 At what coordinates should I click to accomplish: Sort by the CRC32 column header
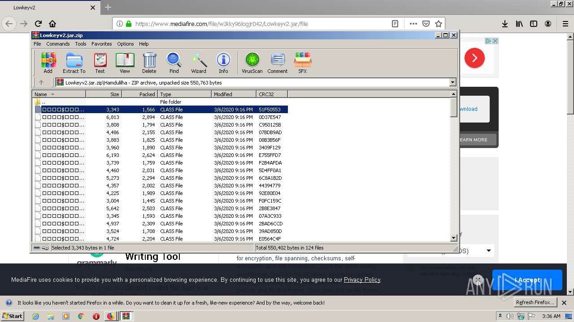click(x=272, y=94)
